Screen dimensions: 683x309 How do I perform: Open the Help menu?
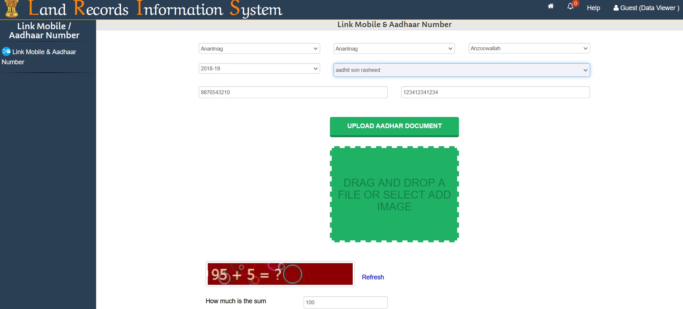click(593, 8)
